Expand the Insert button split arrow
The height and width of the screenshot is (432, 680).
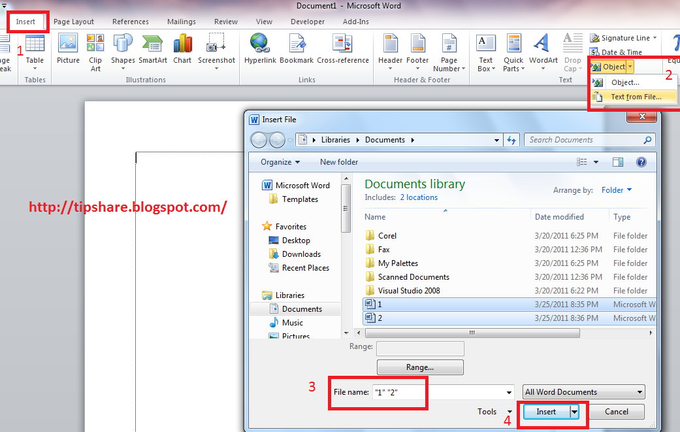(574, 412)
